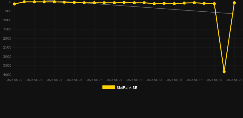Image resolution: width=243 pixels, height=118 pixels.
Task: Click the 2000 y-axis label
Action: (7, 38)
